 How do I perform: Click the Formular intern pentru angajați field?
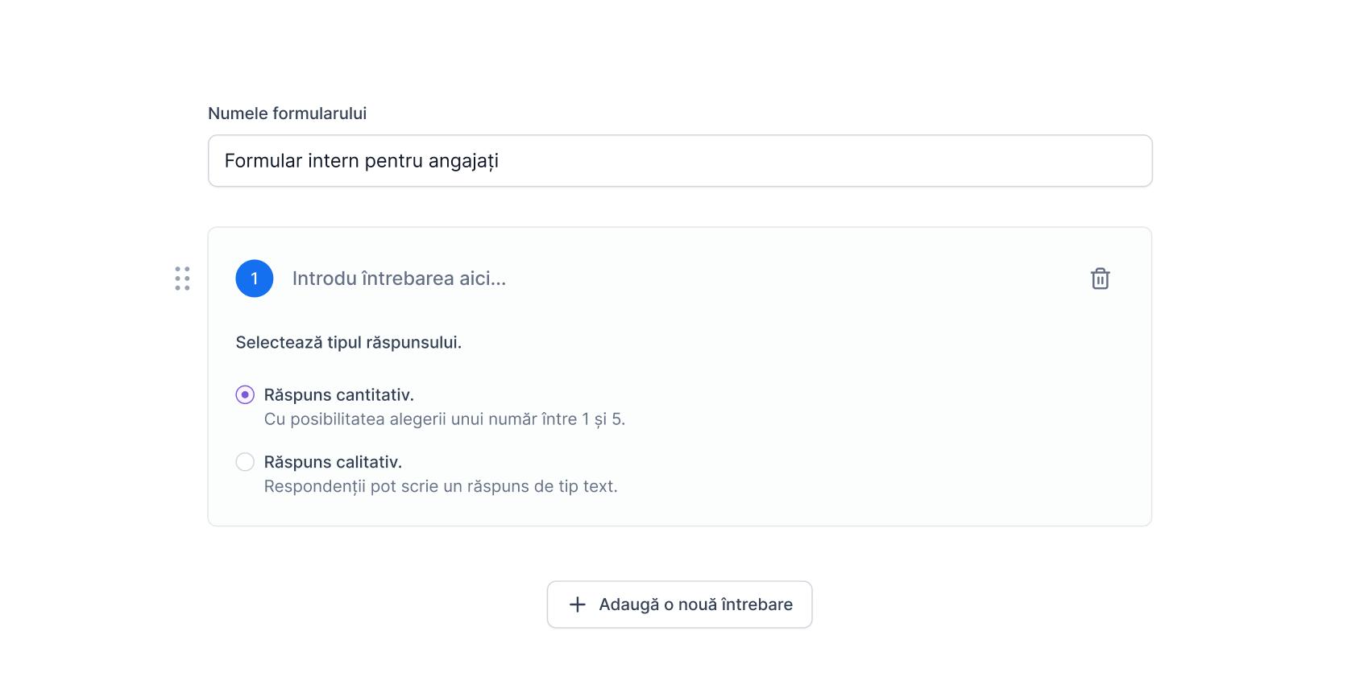pyautogui.click(x=680, y=160)
